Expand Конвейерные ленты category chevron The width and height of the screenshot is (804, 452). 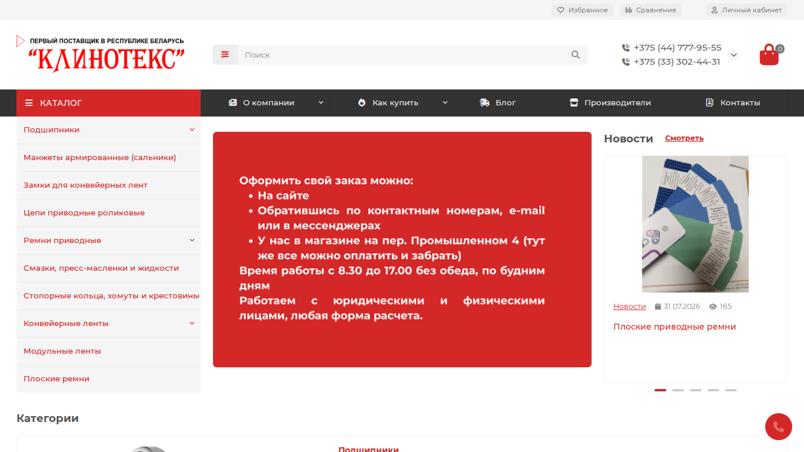click(192, 324)
